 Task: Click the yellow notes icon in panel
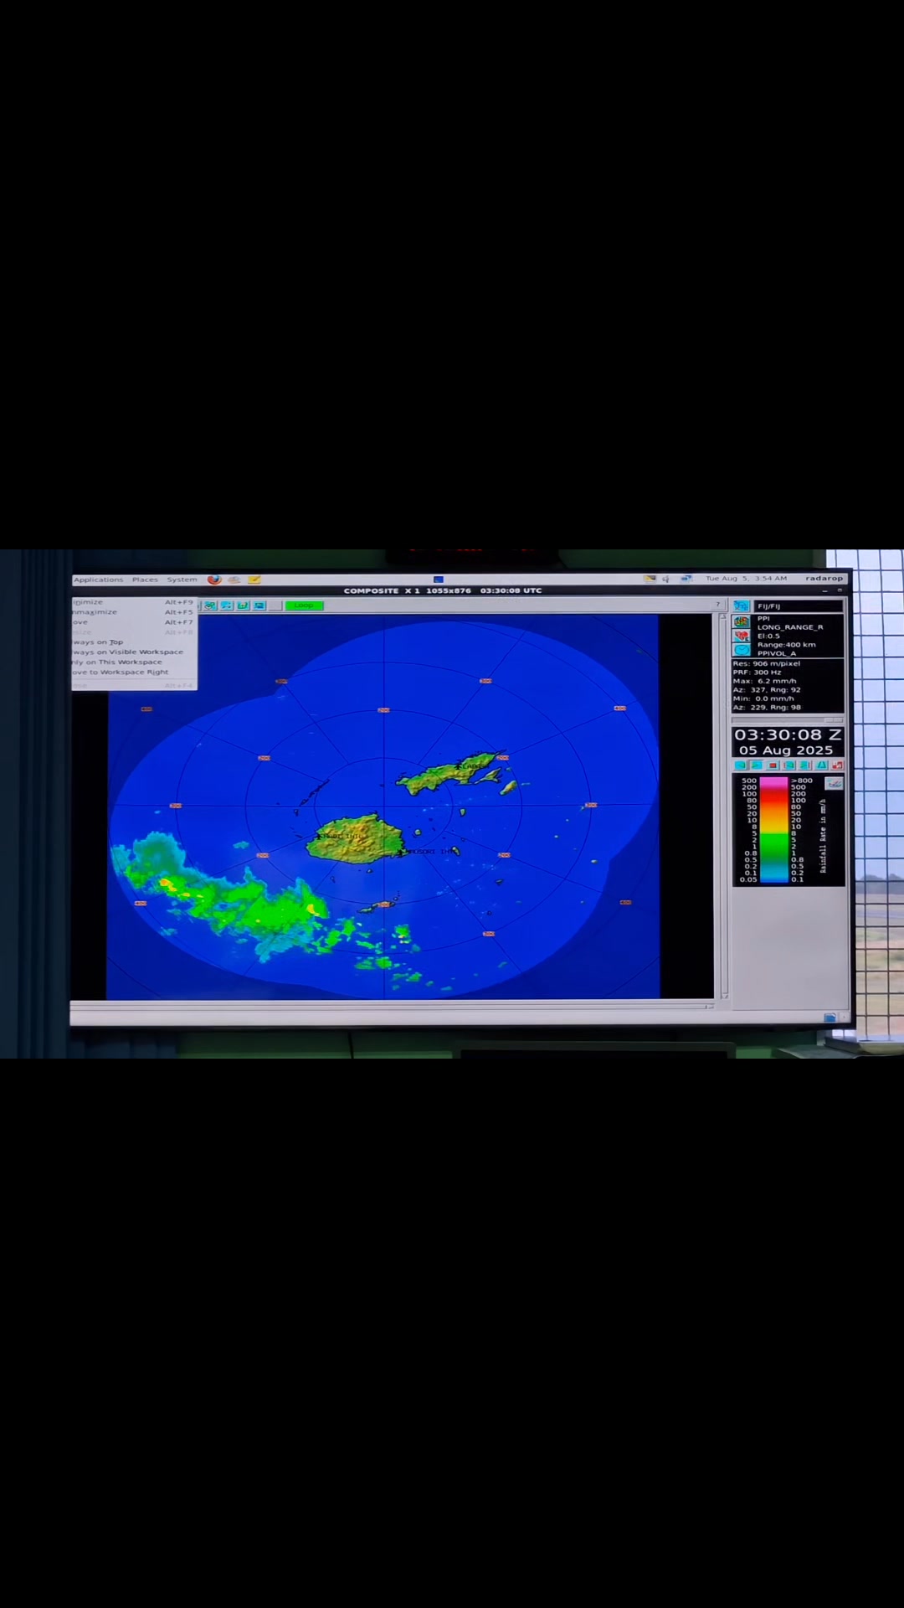coord(254,579)
